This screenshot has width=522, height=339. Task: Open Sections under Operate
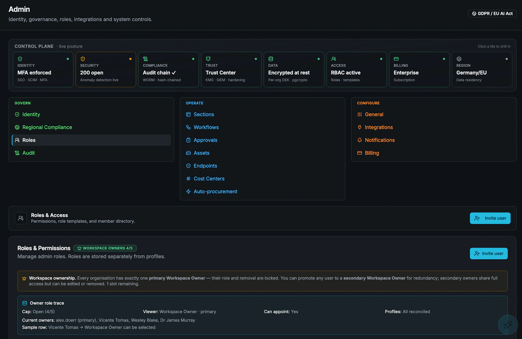pyautogui.click(x=263, y=115)
